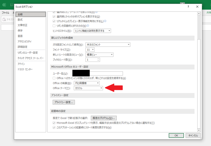Select トラスト センター in sidebar
The height and width of the screenshot is (146, 211).
point(31,69)
